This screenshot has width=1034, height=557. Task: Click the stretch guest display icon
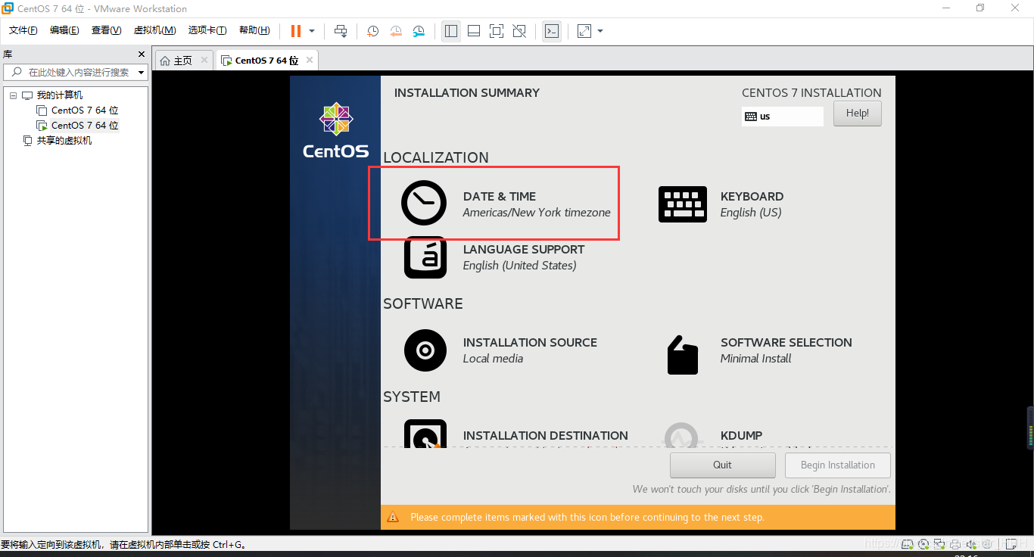click(x=584, y=31)
